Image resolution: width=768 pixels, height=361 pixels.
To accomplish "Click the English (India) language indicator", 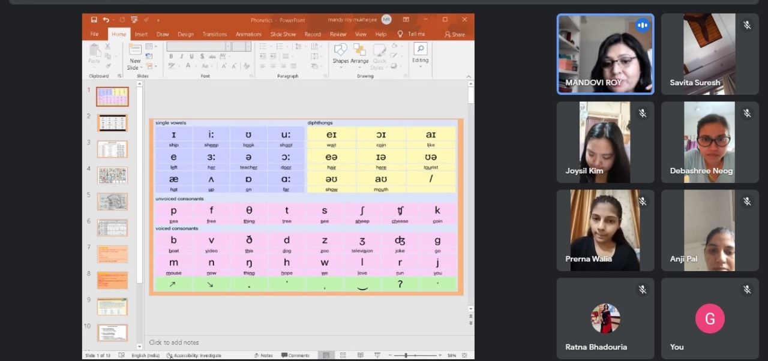I will click(146, 356).
